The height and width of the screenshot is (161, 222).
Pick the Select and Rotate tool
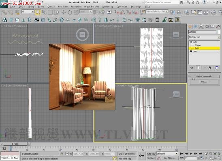pyautogui.click(x=70, y=12)
